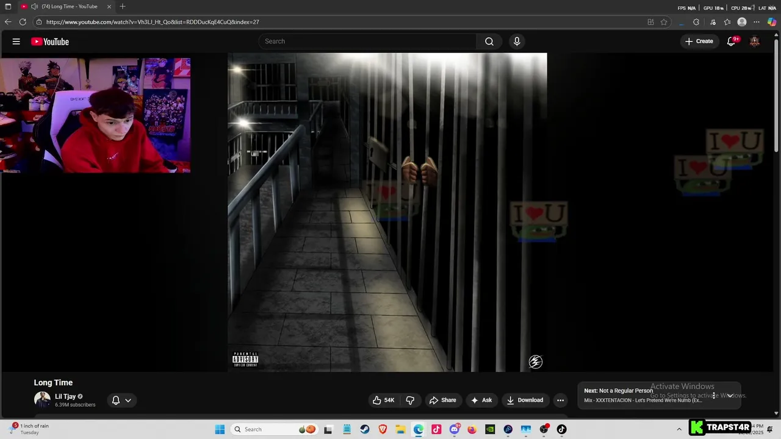Open the YouTube hamburger guide menu
Screen dimensions: 781x439
pos(16,41)
